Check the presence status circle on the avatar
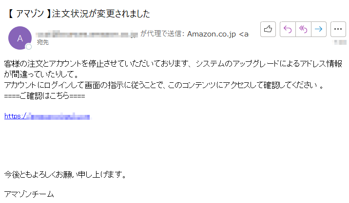 [x=28, y=47]
